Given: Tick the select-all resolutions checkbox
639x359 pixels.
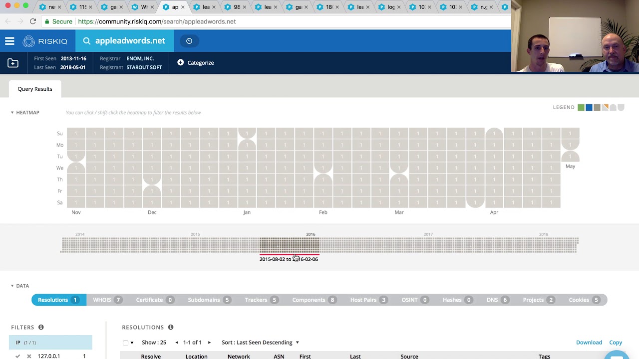Looking at the screenshot, I should coord(125,343).
